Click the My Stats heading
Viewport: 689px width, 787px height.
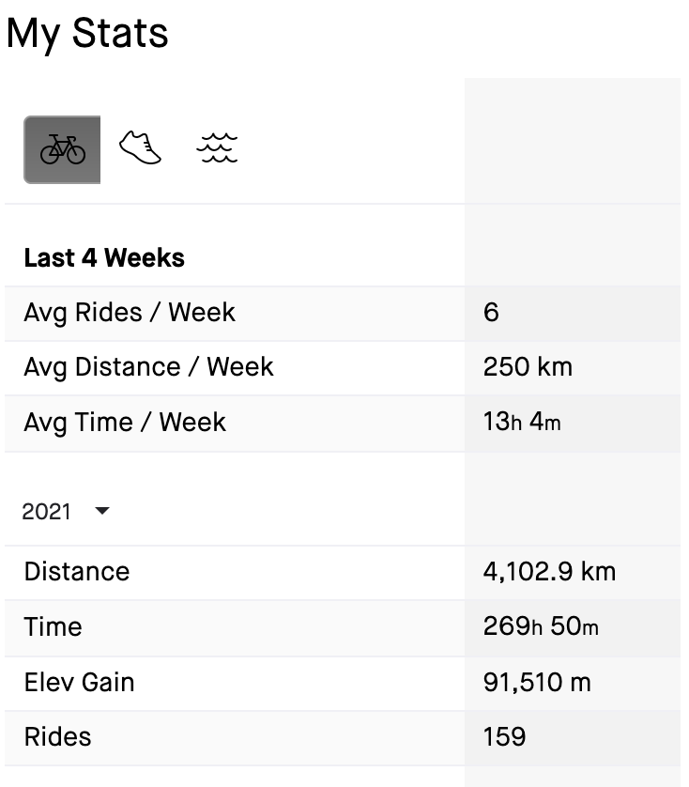87,33
